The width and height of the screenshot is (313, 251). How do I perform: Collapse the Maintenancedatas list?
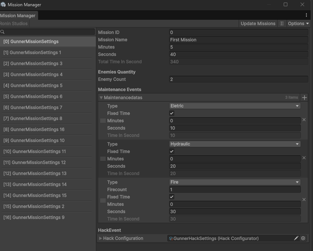[101, 98]
